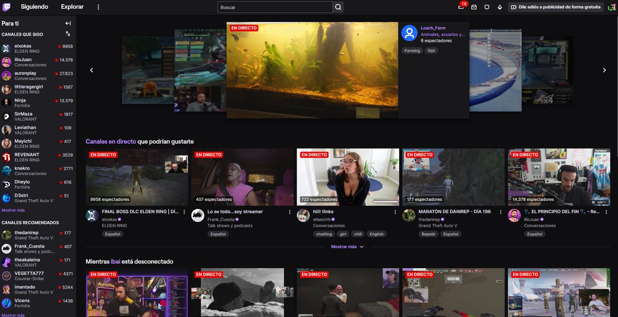
Task: Open D3stri channel in sidebar
Action: click(38, 198)
